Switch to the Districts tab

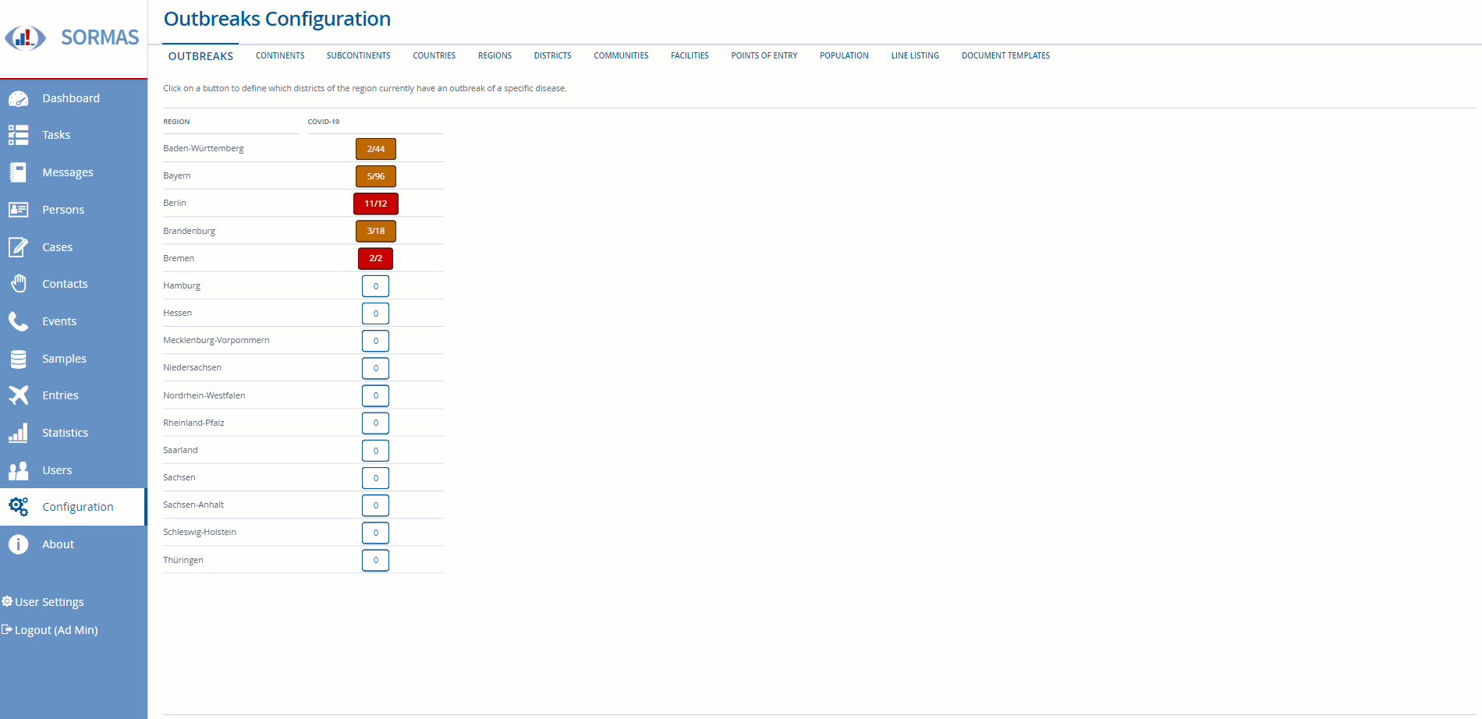(x=553, y=55)
